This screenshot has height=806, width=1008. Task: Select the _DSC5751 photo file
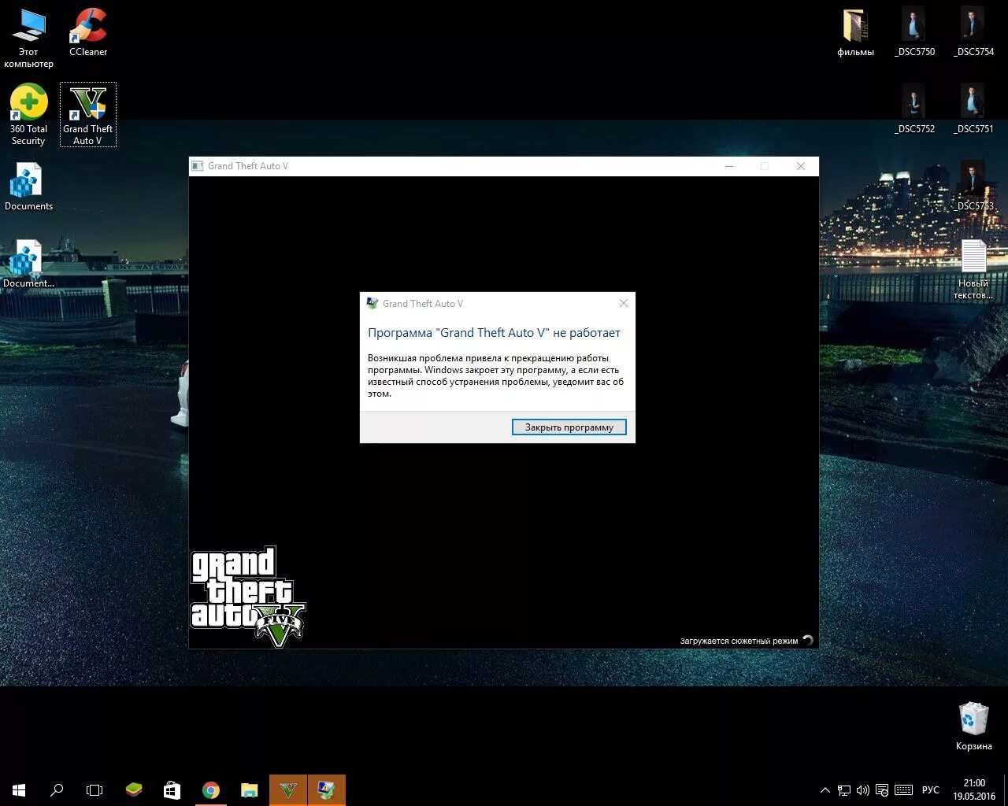[x=974, y=109]
